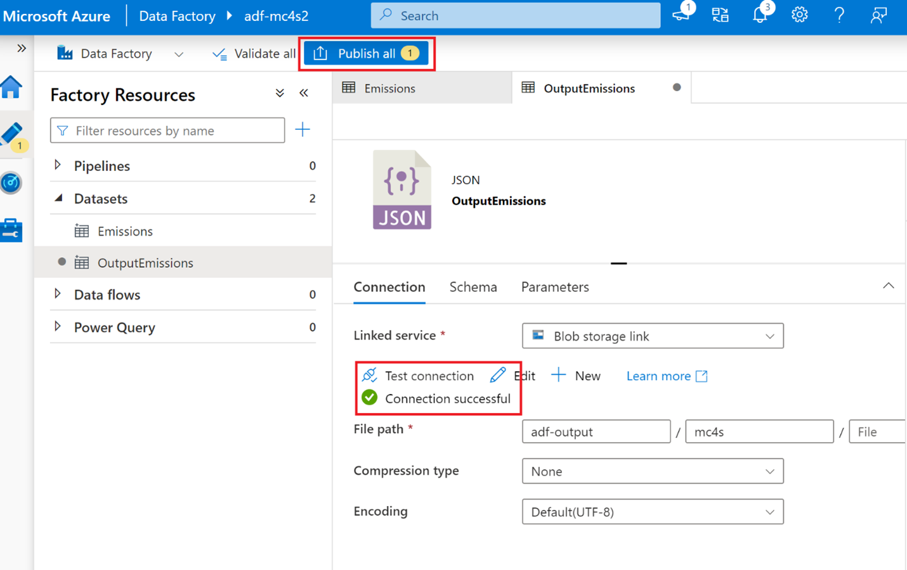Screen dimensions: 907x570
Task: Click the large JSON file icon
Action: point(402,189)
